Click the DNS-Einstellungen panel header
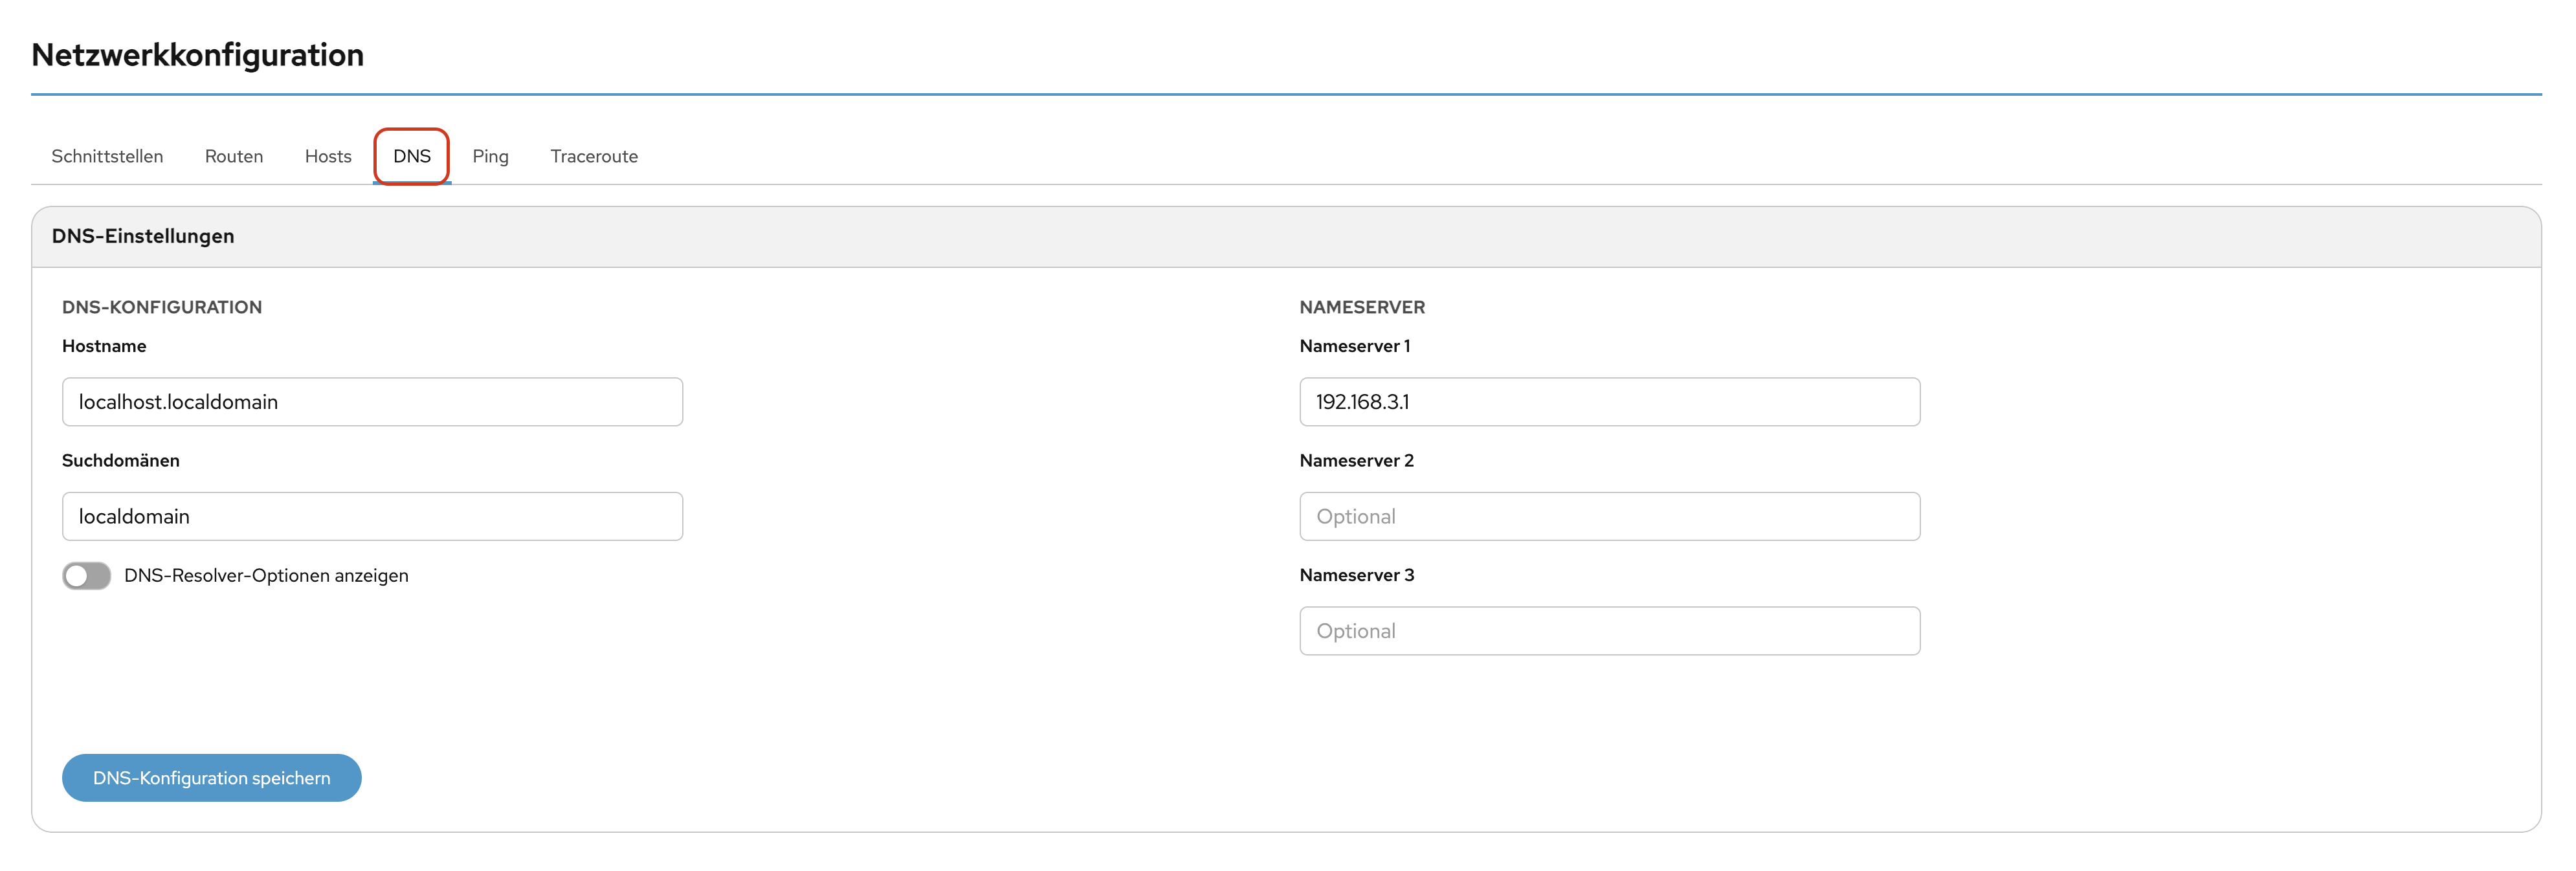 coord(1286,237)
